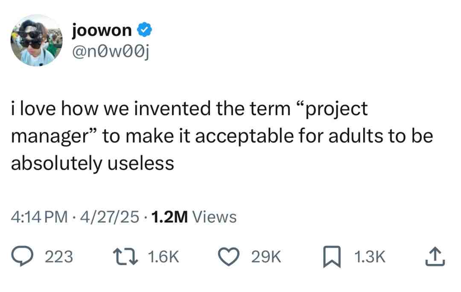
Task: Click the 29K likes count
Action: tap(266, 257)
